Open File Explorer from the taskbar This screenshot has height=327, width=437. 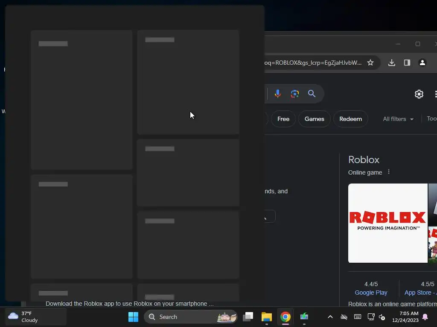pos(266,317)
